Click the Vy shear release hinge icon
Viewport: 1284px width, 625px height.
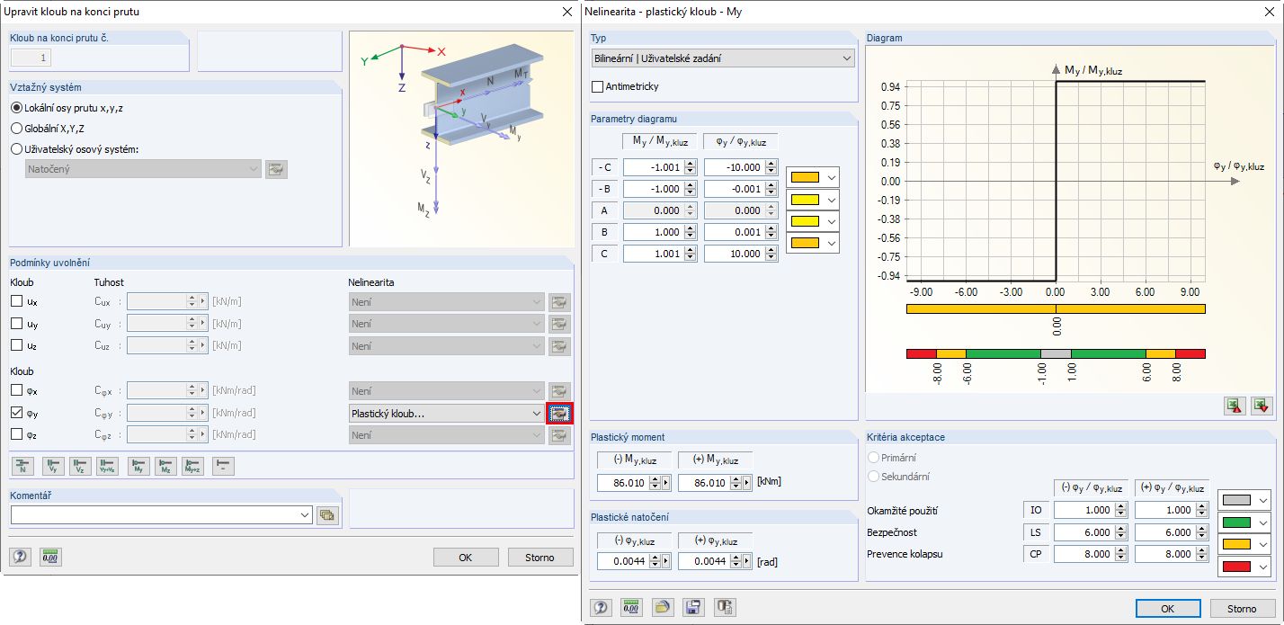click(x=54, y=466)
